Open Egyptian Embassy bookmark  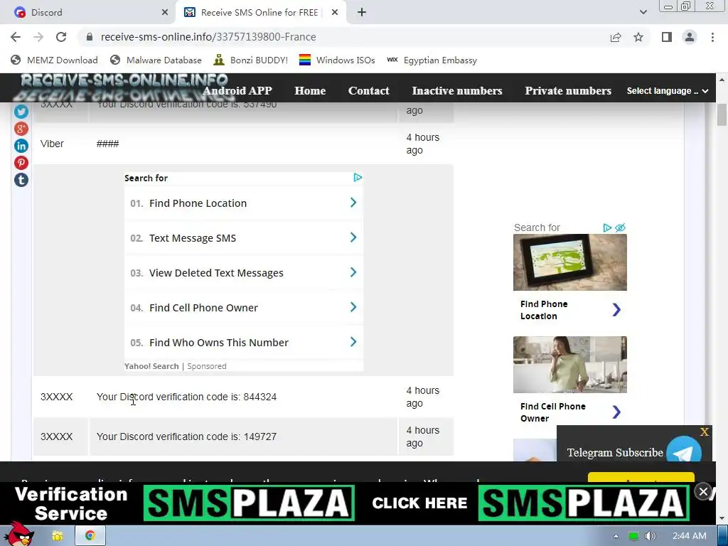pos(432,60)
